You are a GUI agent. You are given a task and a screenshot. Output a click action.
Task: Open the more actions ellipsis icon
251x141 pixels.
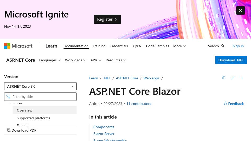tap(242, 78)
